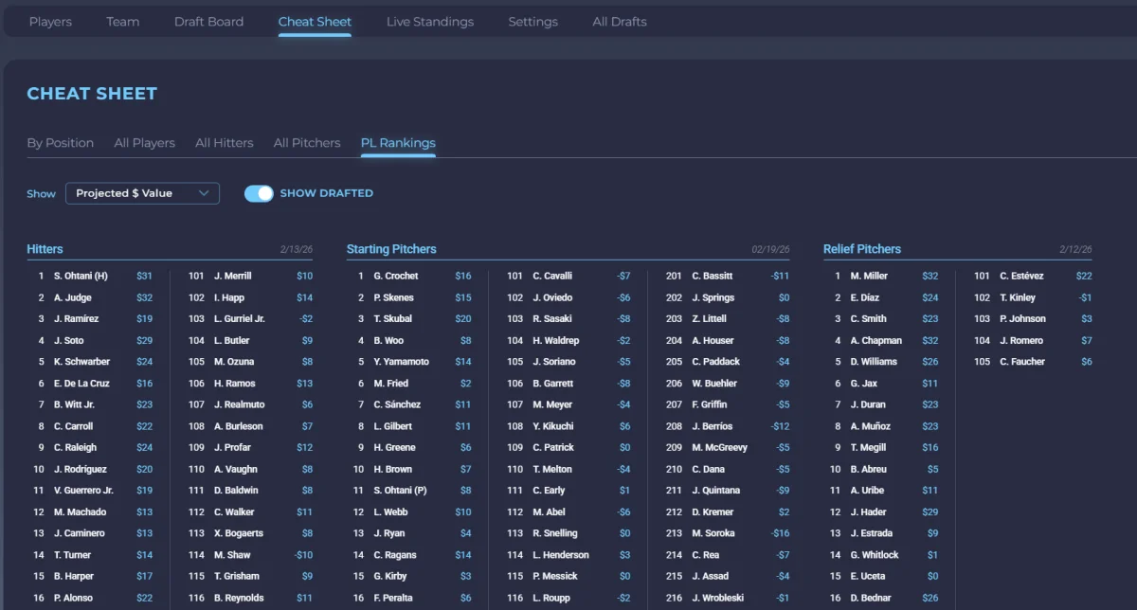Select hitter X. Bogaerts
Image resolution: width=1137 pixels, height=610 pixels.
point(238,533)
